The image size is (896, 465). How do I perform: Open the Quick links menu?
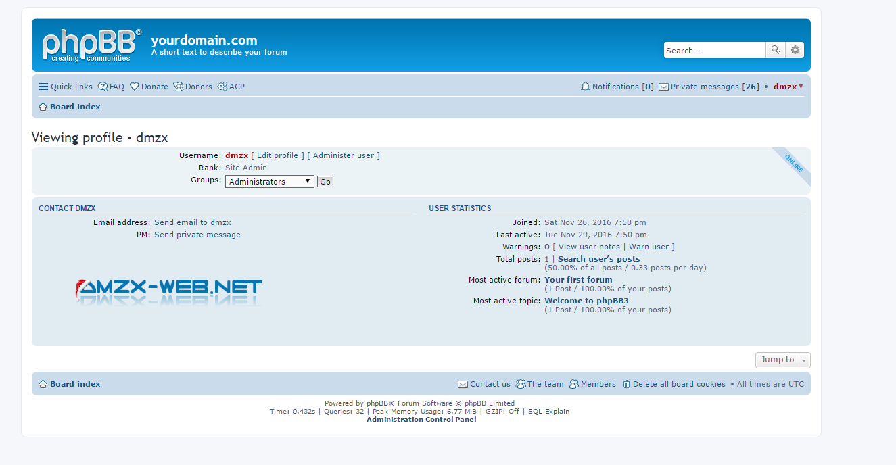click(66, 87)
